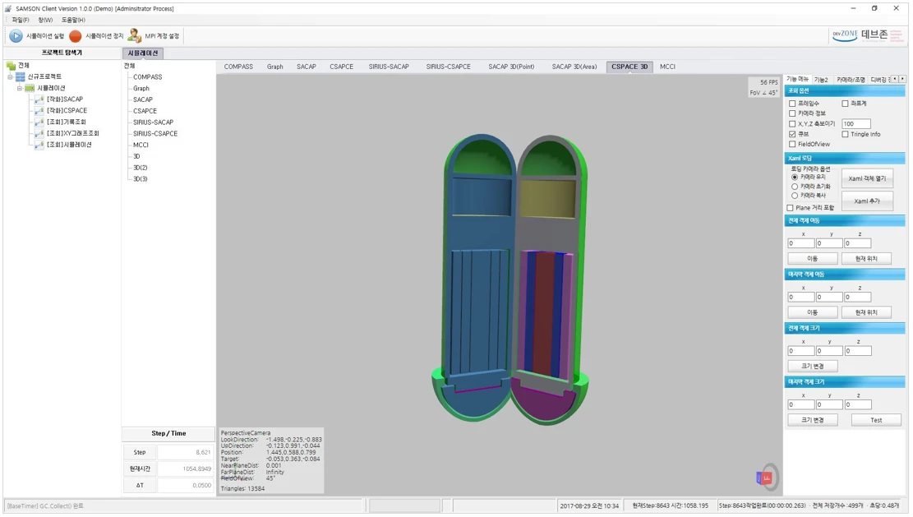The width and height of the screenshot is (913, 517).
Task: Select the 카메라 초기화 radio button
Action: pyautogui.click(x=794, y=187)
